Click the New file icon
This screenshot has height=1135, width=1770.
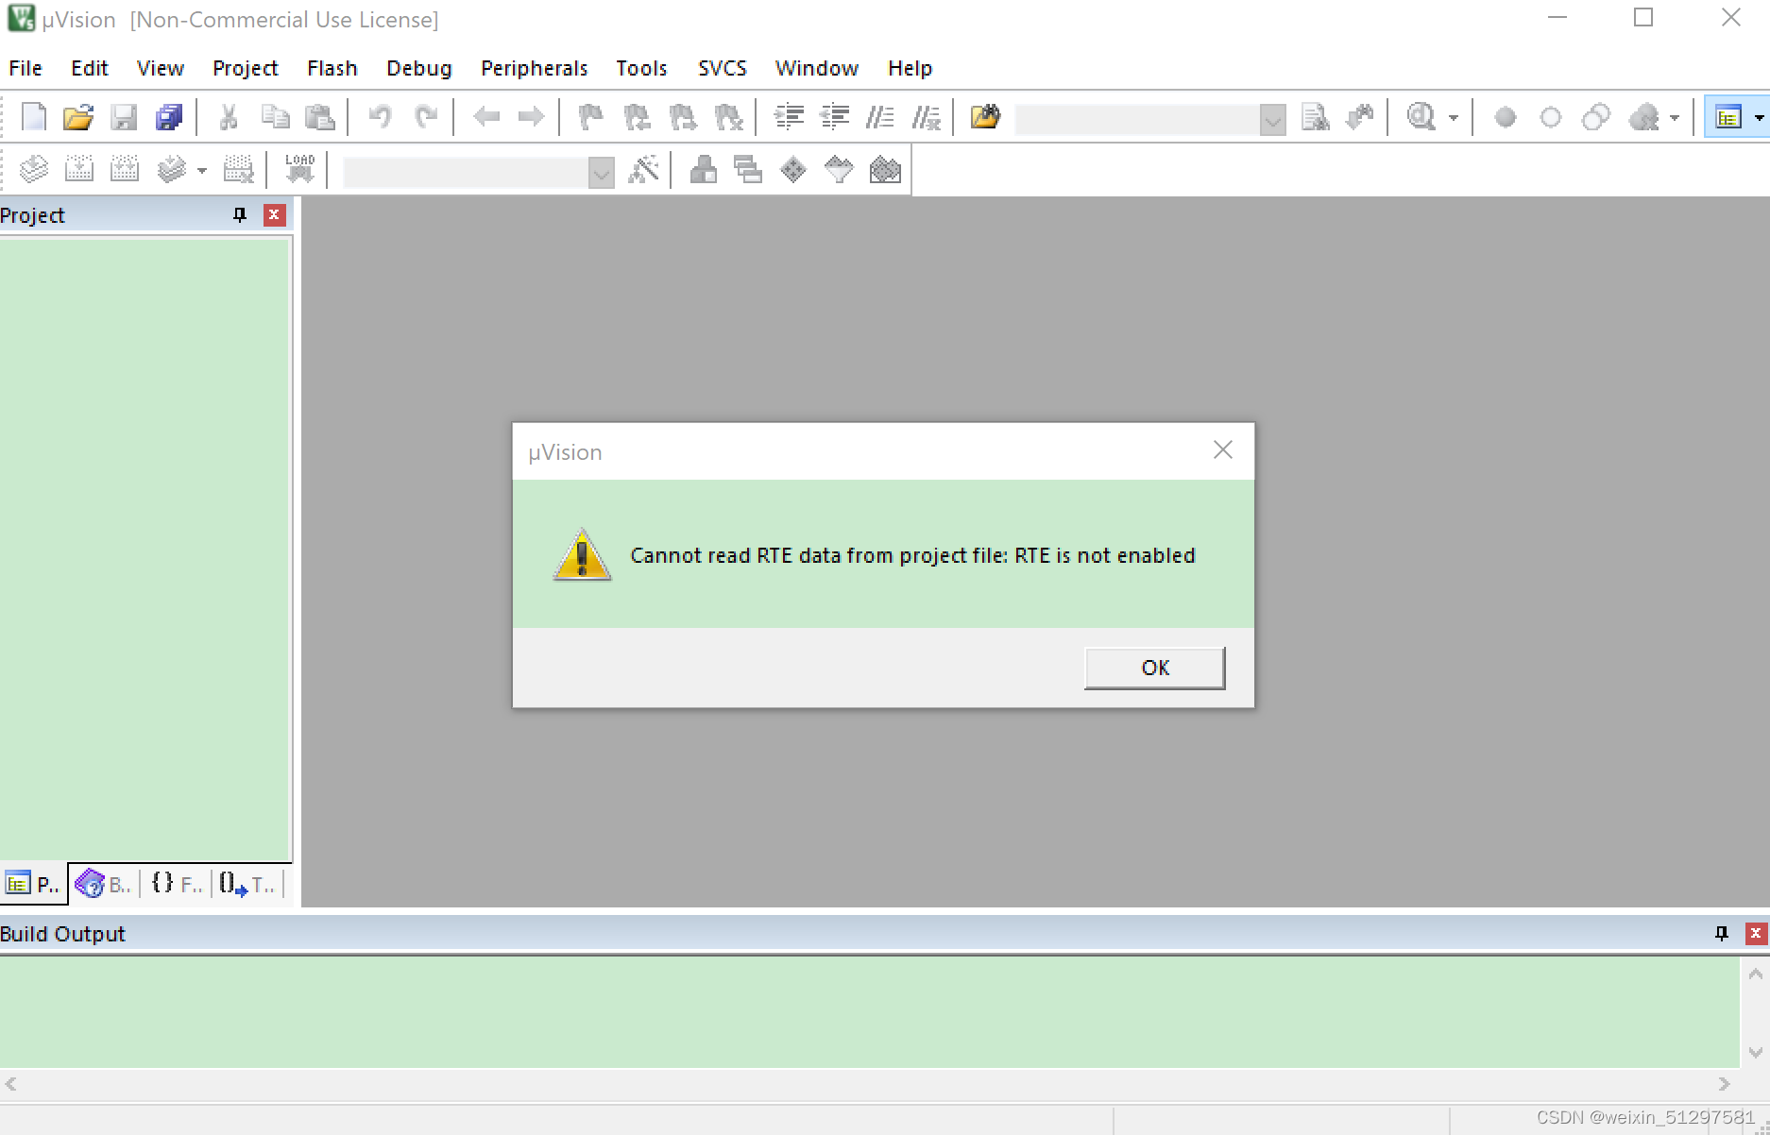(34, 117)
